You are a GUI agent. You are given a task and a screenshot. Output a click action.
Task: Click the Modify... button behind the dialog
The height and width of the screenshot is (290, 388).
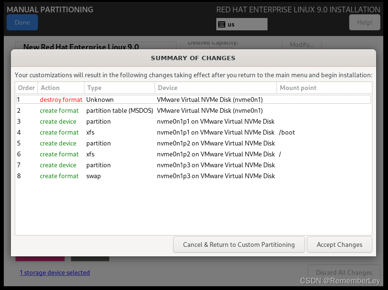[302, 45]
